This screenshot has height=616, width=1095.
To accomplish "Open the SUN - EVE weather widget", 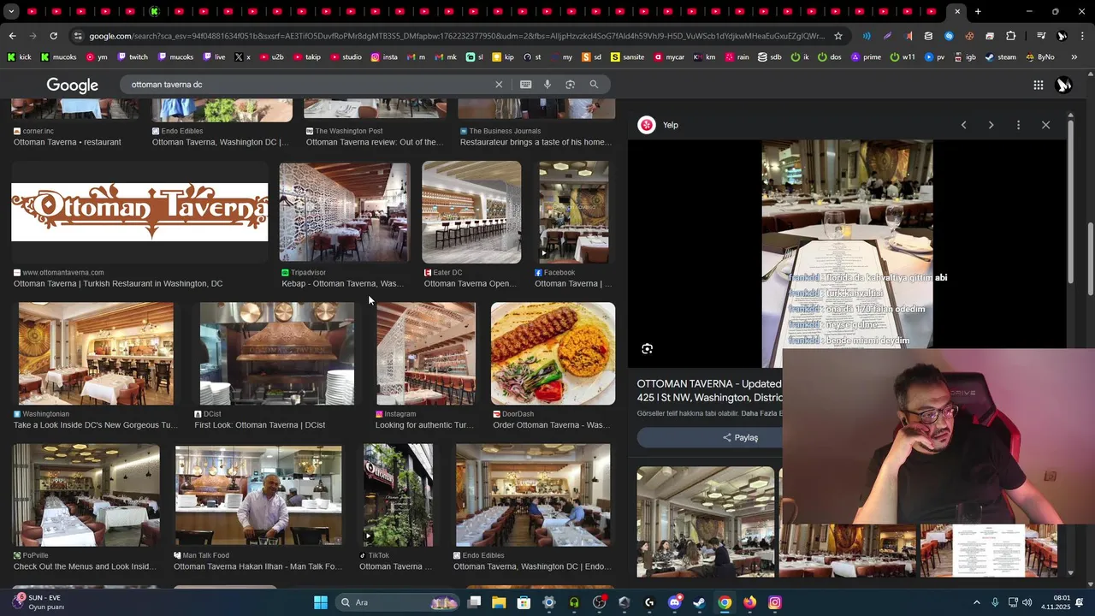I will (38, 602).
